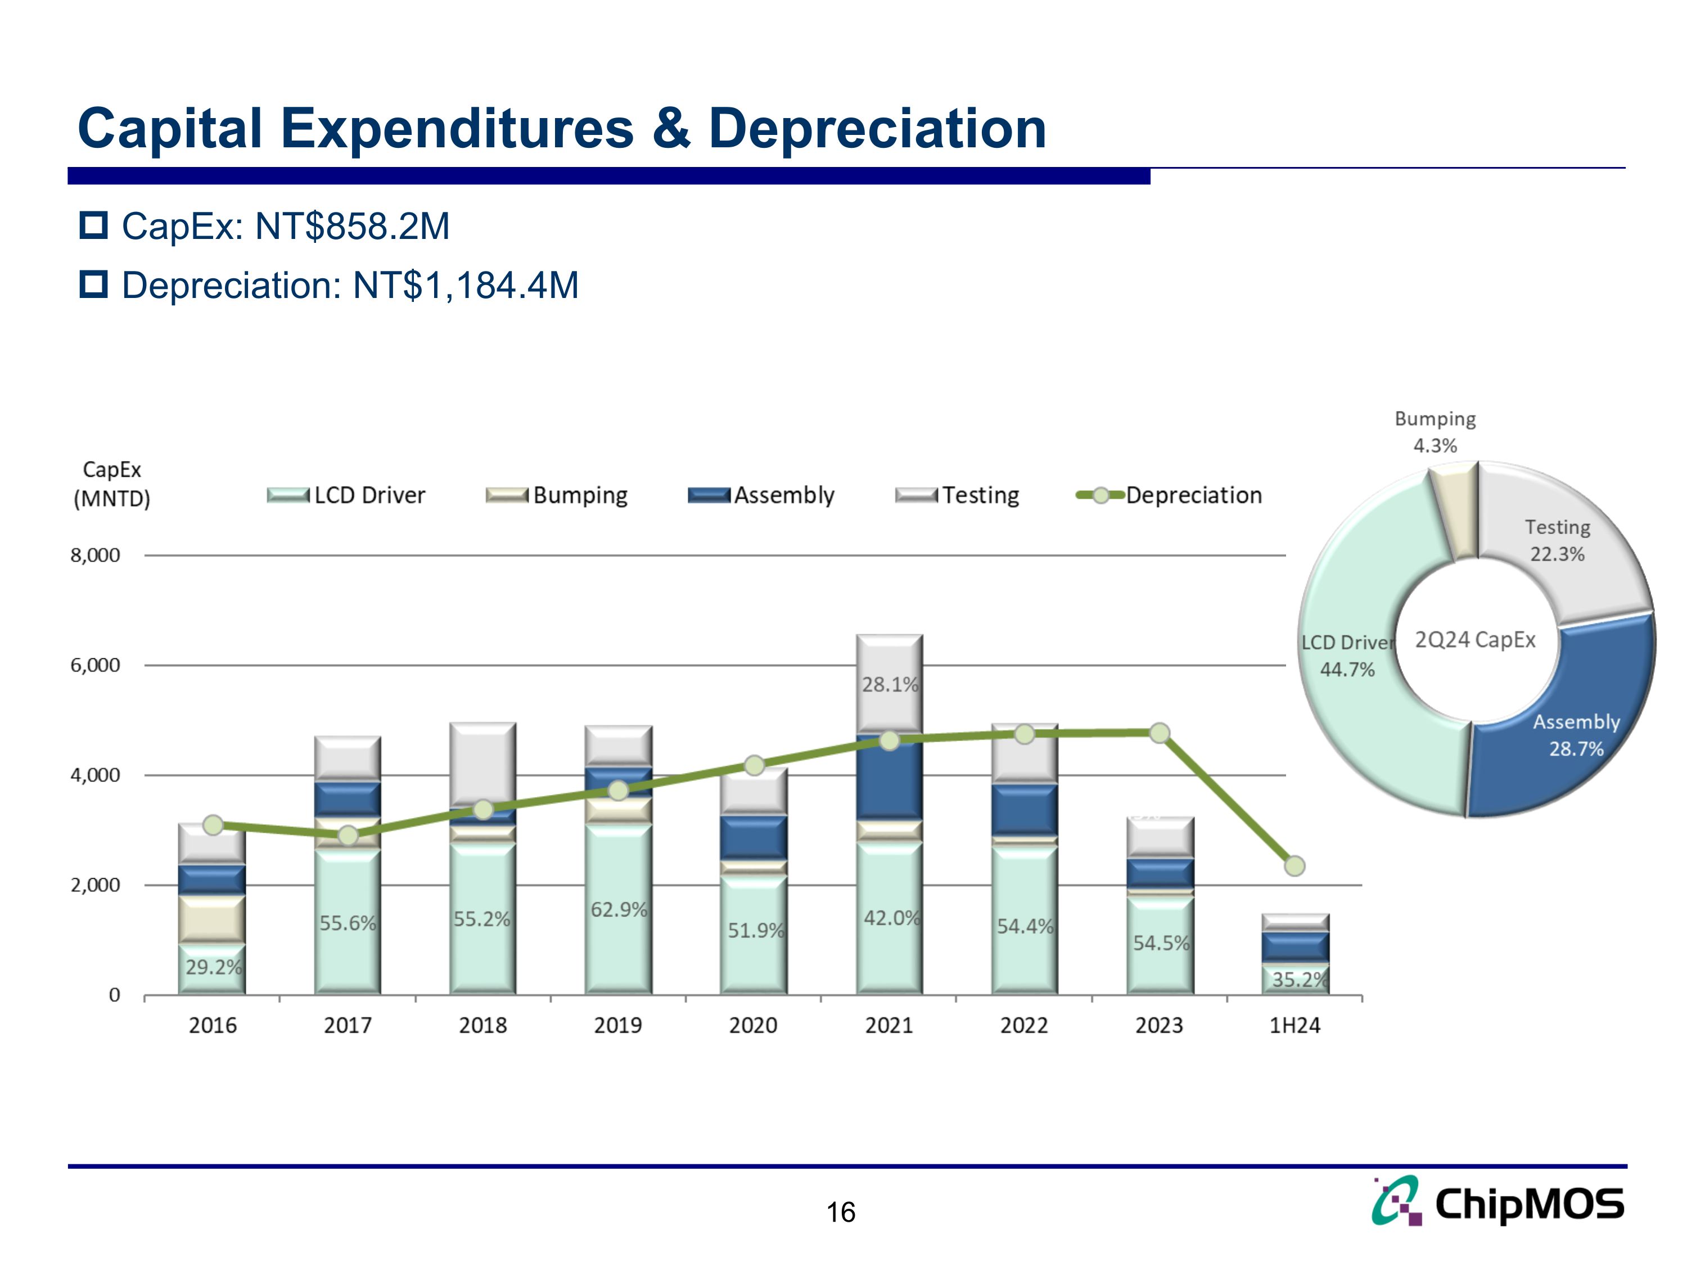This screenshot has height=1265, width=1687.
Task: Click the 2021 bar's 28.1% Testing segment
Action: (x=889, y=683)
